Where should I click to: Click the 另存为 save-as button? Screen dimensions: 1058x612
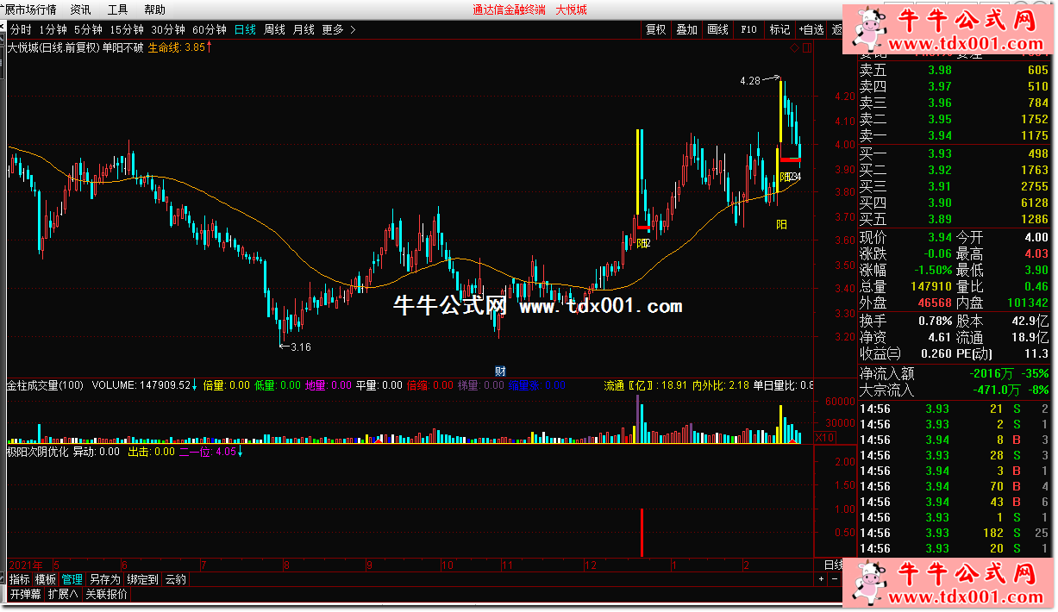(x=104, y=579)
